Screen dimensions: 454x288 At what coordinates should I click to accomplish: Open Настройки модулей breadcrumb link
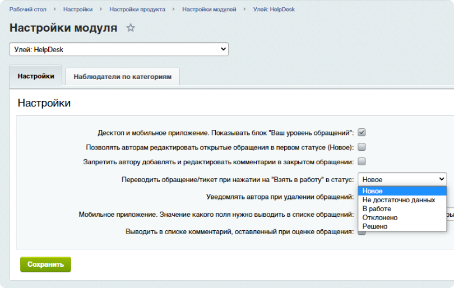click(x=209, y=10)
